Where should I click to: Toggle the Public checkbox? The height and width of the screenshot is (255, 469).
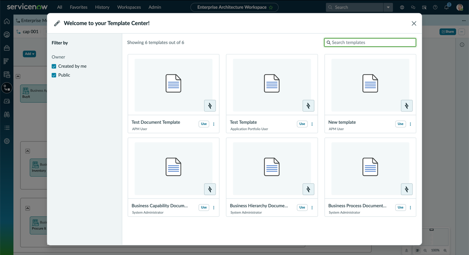pos(54,75)
